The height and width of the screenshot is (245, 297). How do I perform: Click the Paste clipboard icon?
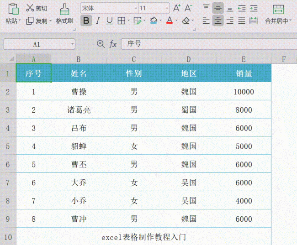tap(13, 9)
